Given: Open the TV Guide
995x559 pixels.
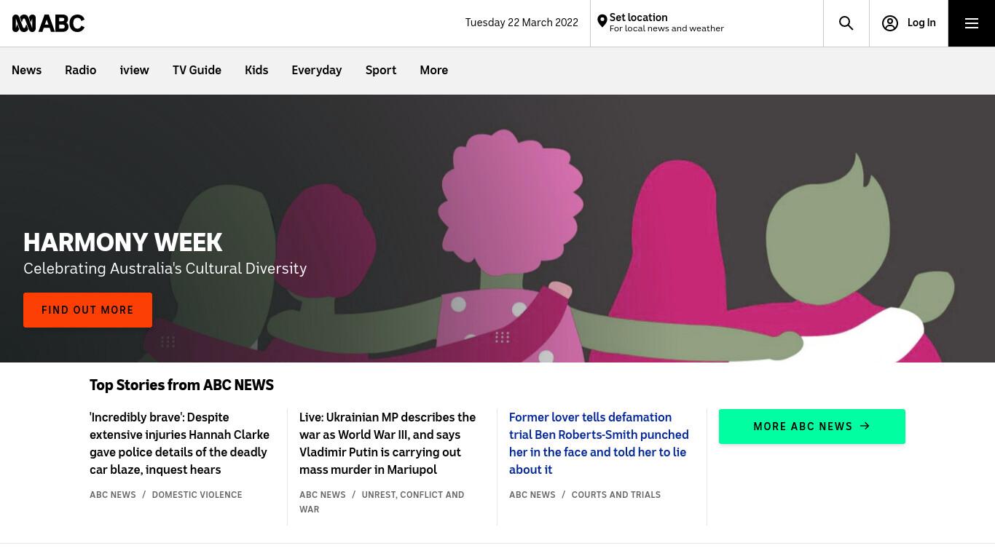Looking at the screenshot, I should click(x=197, y=71).
